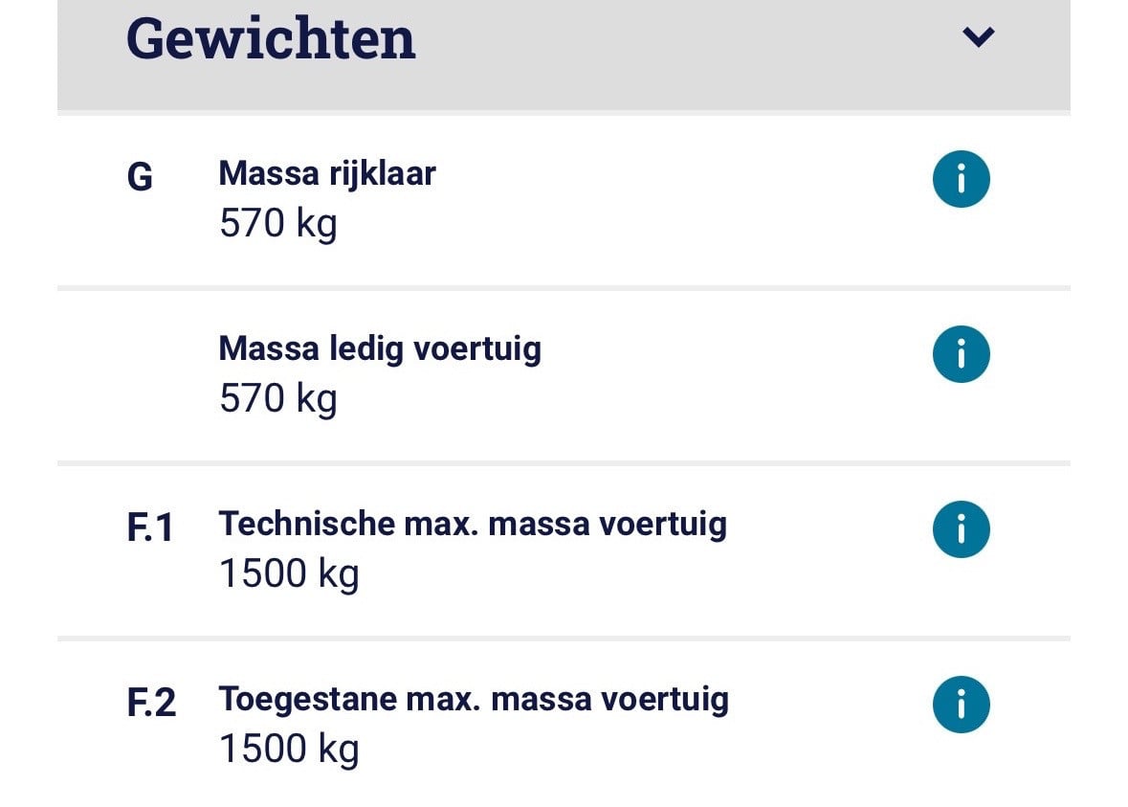Click the Toegestane max. massa voertuig label
This screenshot has height=807, width=1128.
(474, 700)
